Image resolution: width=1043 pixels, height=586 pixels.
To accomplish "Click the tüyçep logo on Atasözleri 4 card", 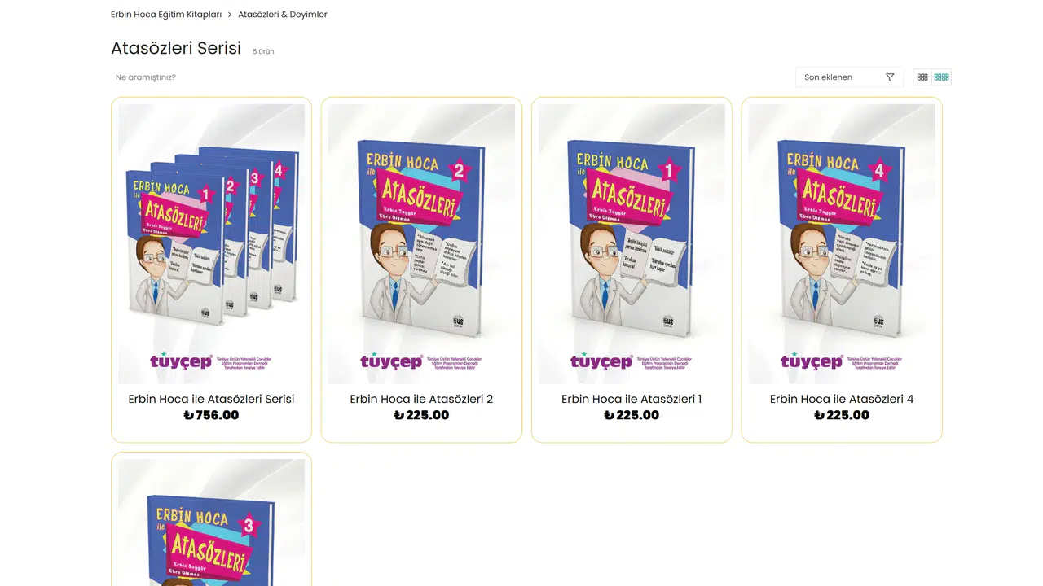I will [x=812, y=361].
